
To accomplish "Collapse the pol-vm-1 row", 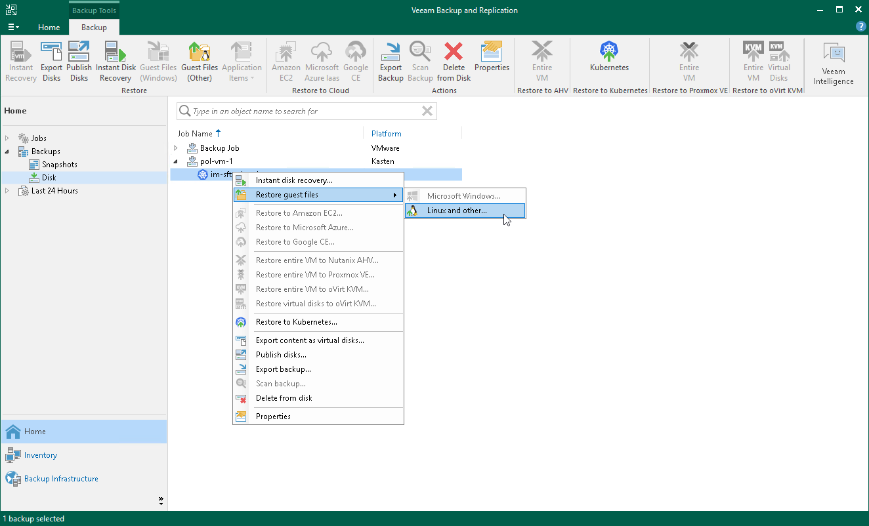I will pos(175,161).
